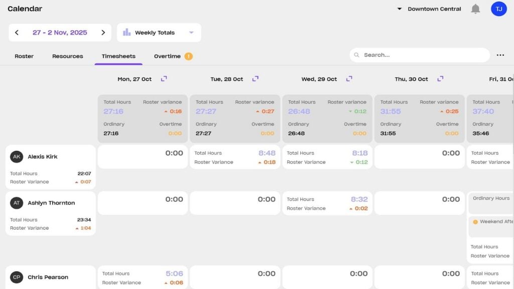Image resolution: width=514 pixels, height=289 pixels.
Task: Expand Wednesday 29 Oct day view icon
Action: pyautogui.click(x=349, y=79)
